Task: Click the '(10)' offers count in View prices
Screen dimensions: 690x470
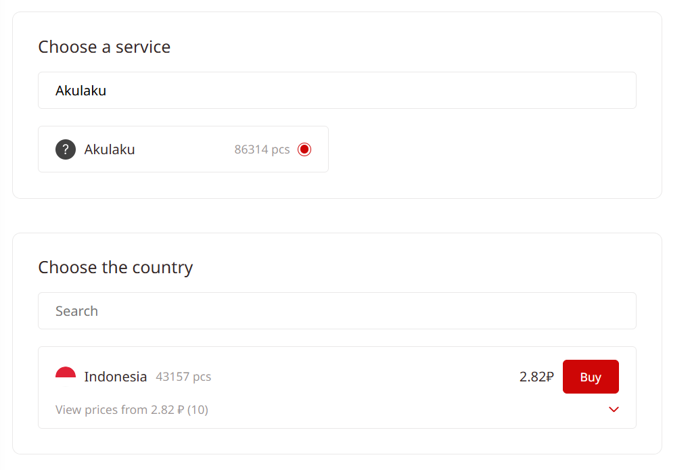Action: [x=198, y=410]
